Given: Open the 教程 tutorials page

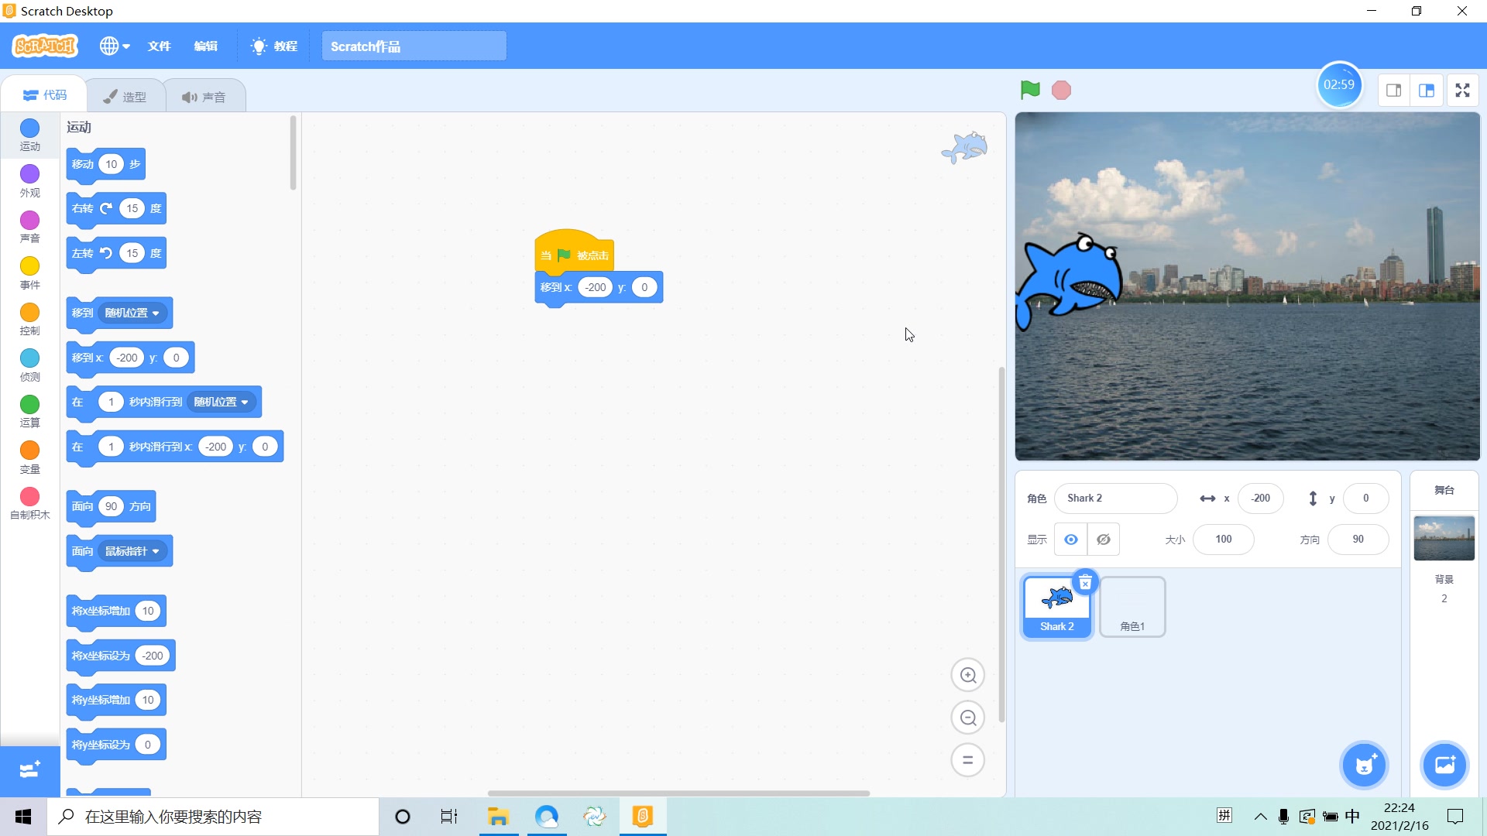Looking at the screenshot, I should 273,46.
